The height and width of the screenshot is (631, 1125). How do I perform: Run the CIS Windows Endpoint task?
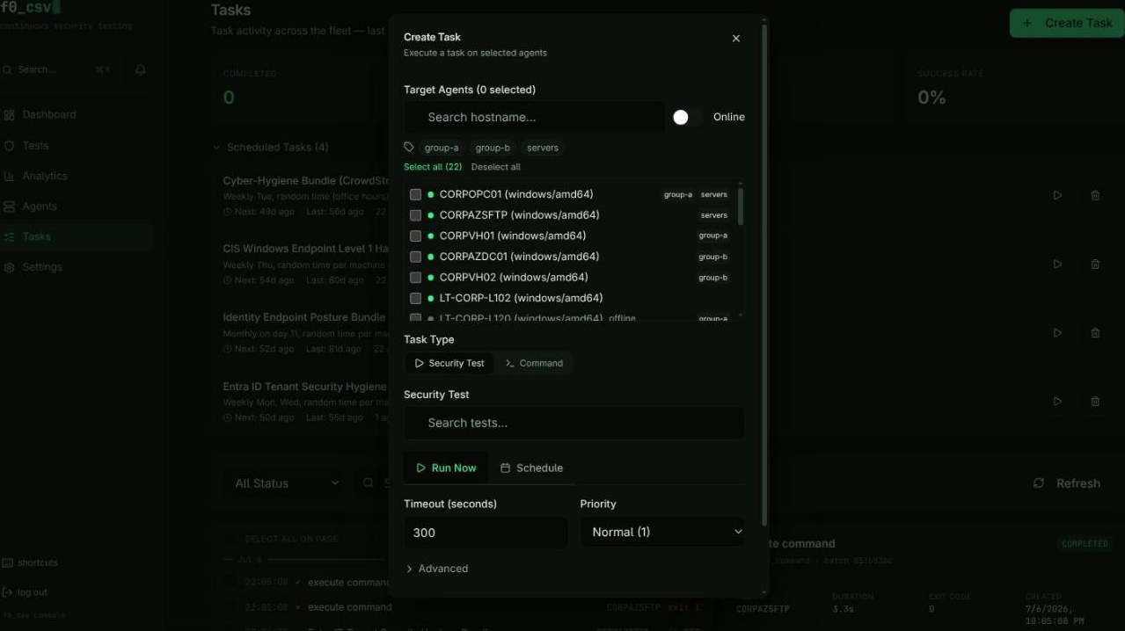point(1057,264)
